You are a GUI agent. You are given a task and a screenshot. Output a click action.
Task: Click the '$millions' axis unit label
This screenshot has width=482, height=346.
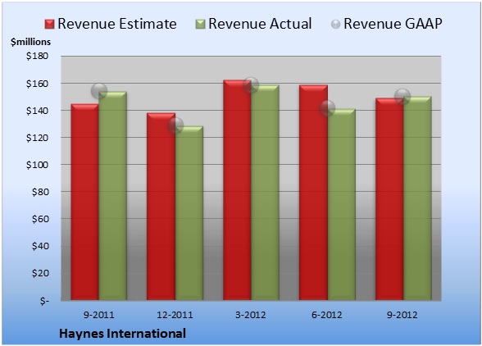[31, 42]
